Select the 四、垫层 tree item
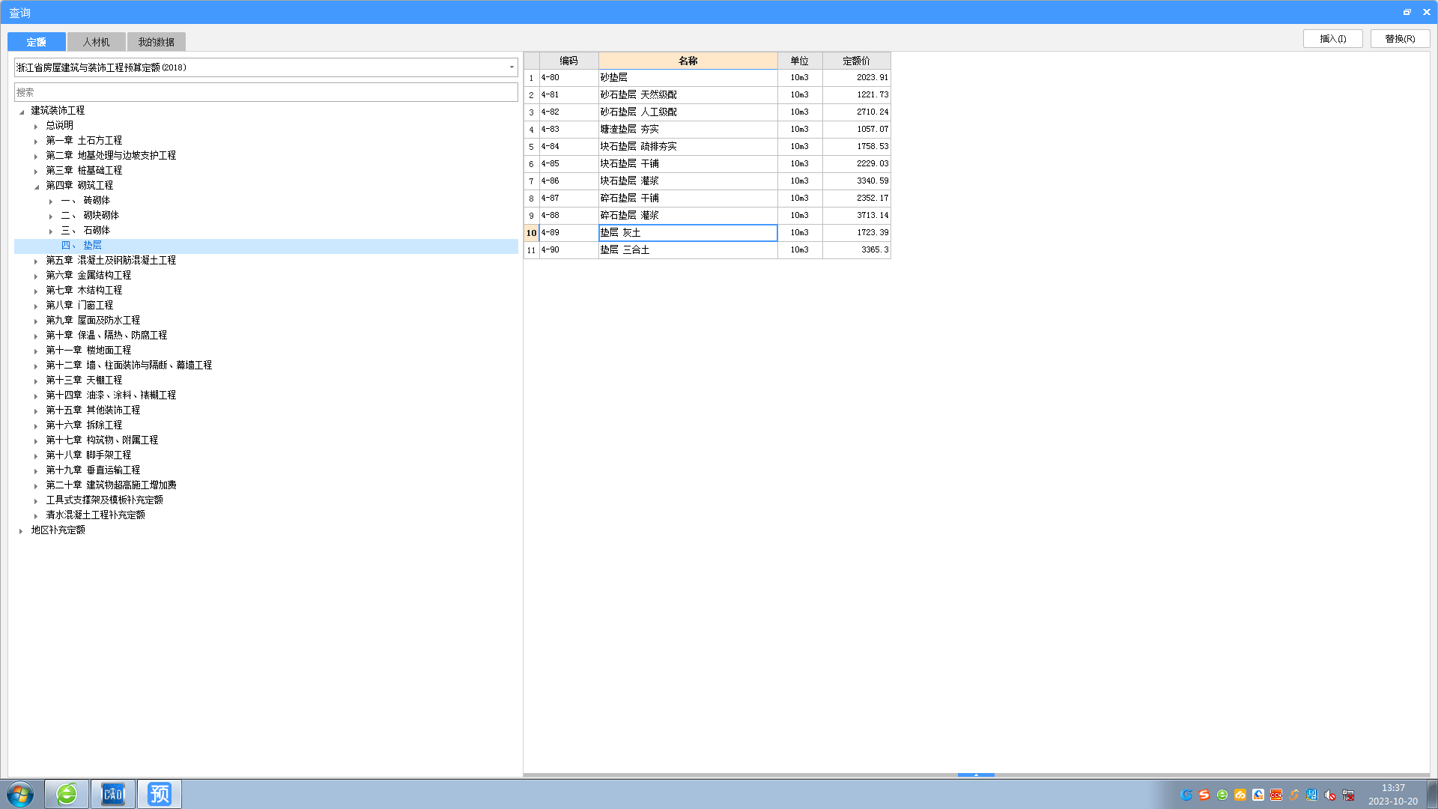 (82, 245)
